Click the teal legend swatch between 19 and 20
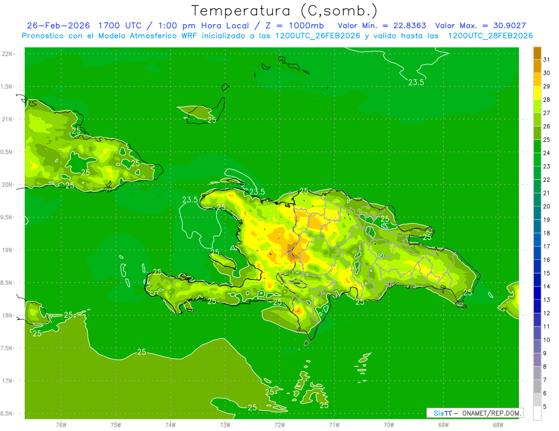This screenshot has width=559, height=431. 537,213
